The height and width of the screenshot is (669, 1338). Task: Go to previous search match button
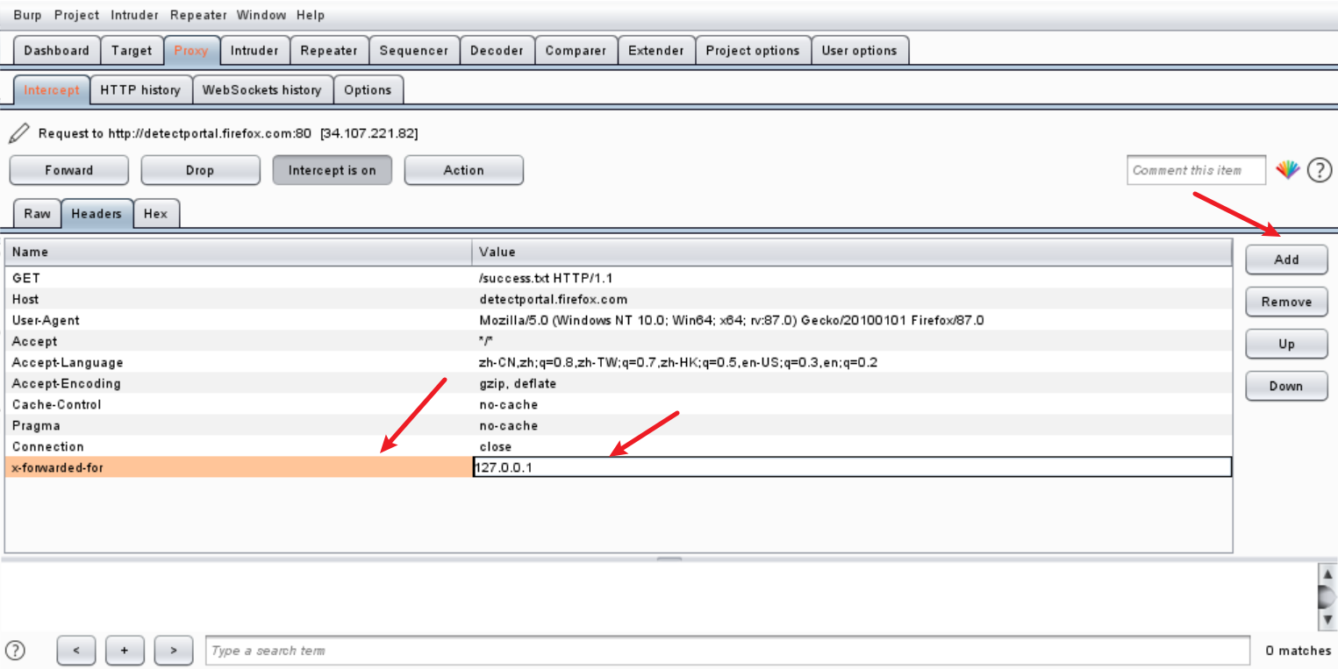(76, 650)
